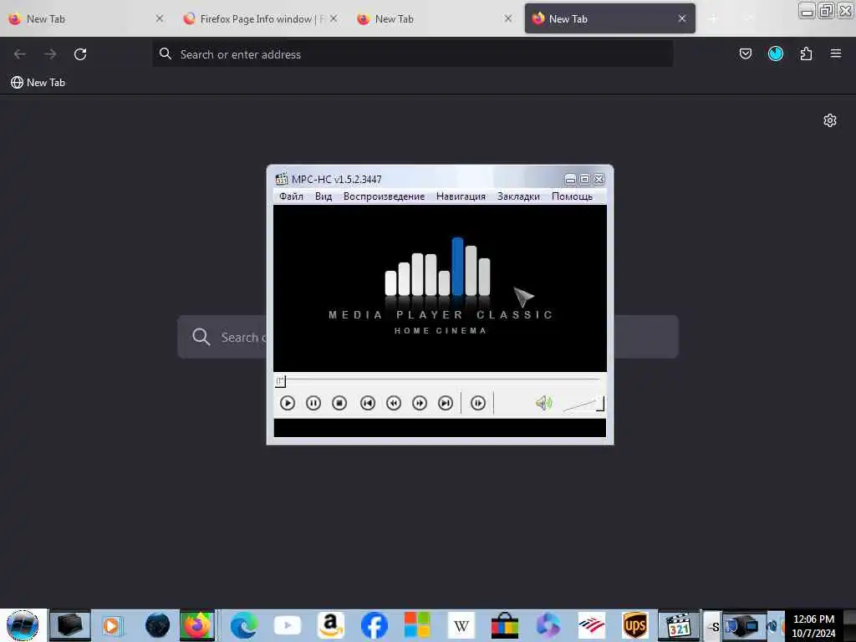This screenshot has height=642, width=856.
Task: Click the MPC-HC seek bar
Action: pos(440,380)
